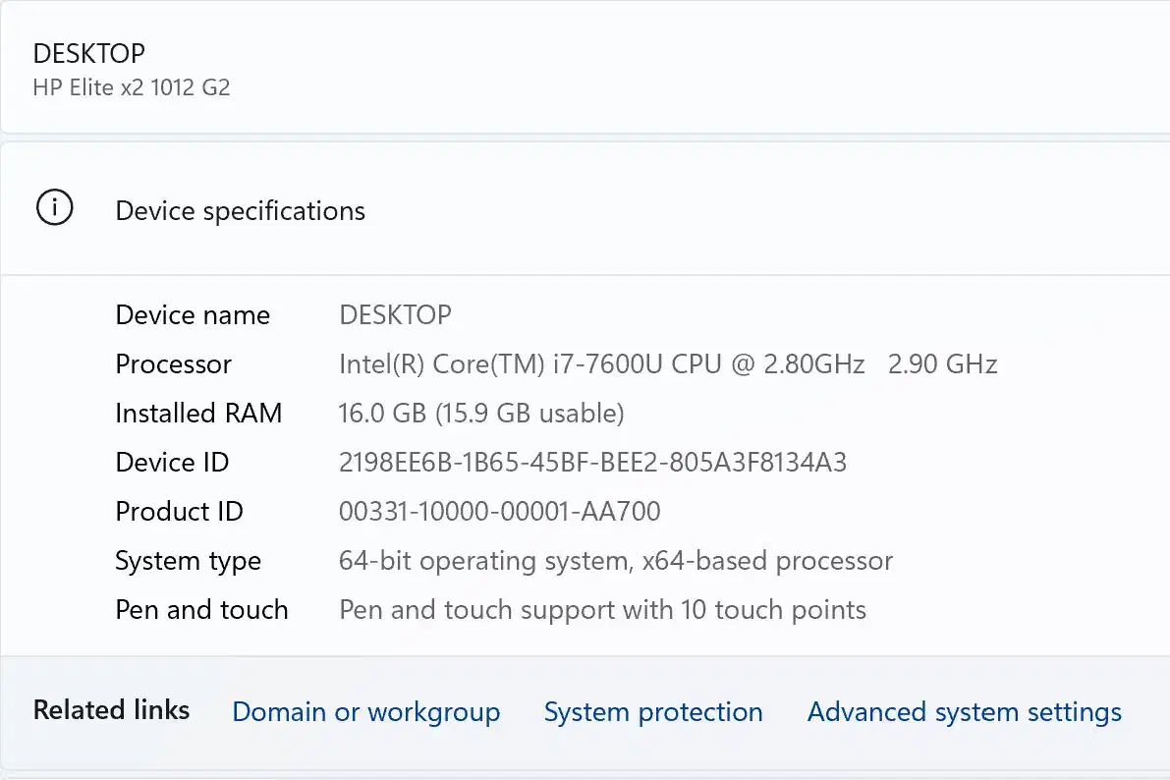Image resolution: width=1170 pixels, height=780 pixels.
Task: Open the Domain or workgroup link
Action: (365, 712)
